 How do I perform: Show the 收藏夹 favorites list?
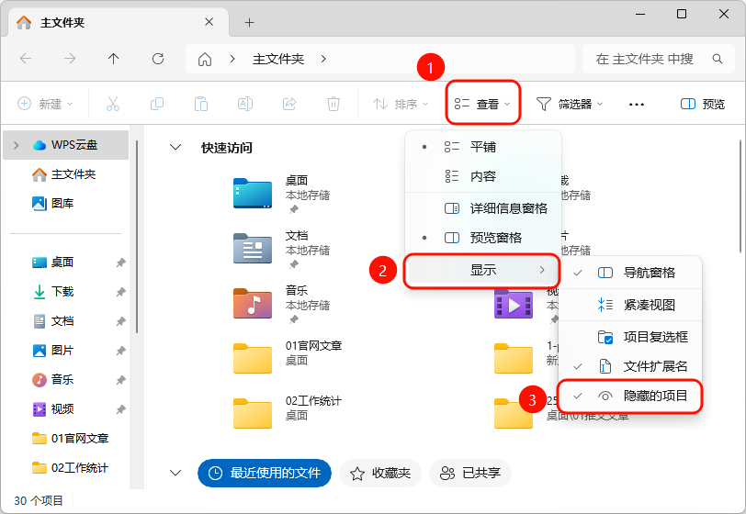[380, 473]
